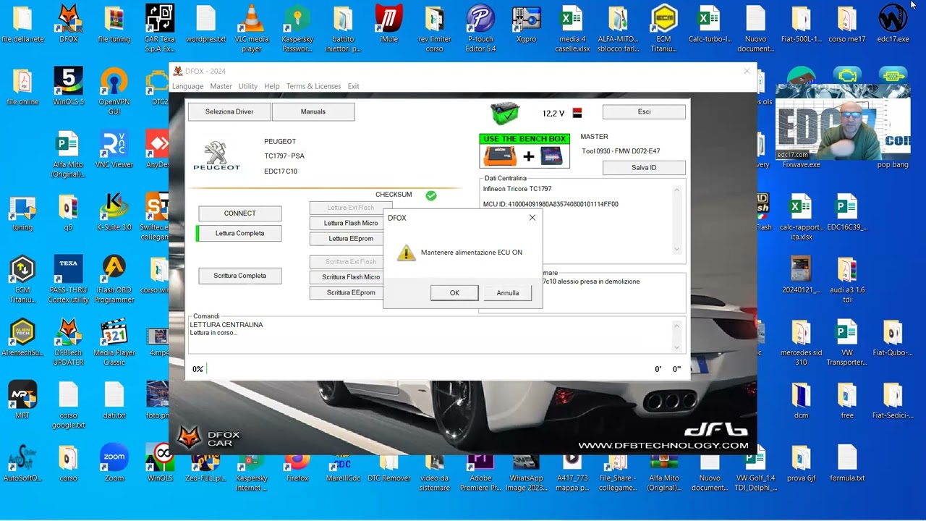Open the DFOX desktop shortcut

[69, 24]
